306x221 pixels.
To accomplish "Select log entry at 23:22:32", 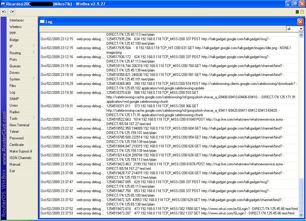I will click(169, 130).
